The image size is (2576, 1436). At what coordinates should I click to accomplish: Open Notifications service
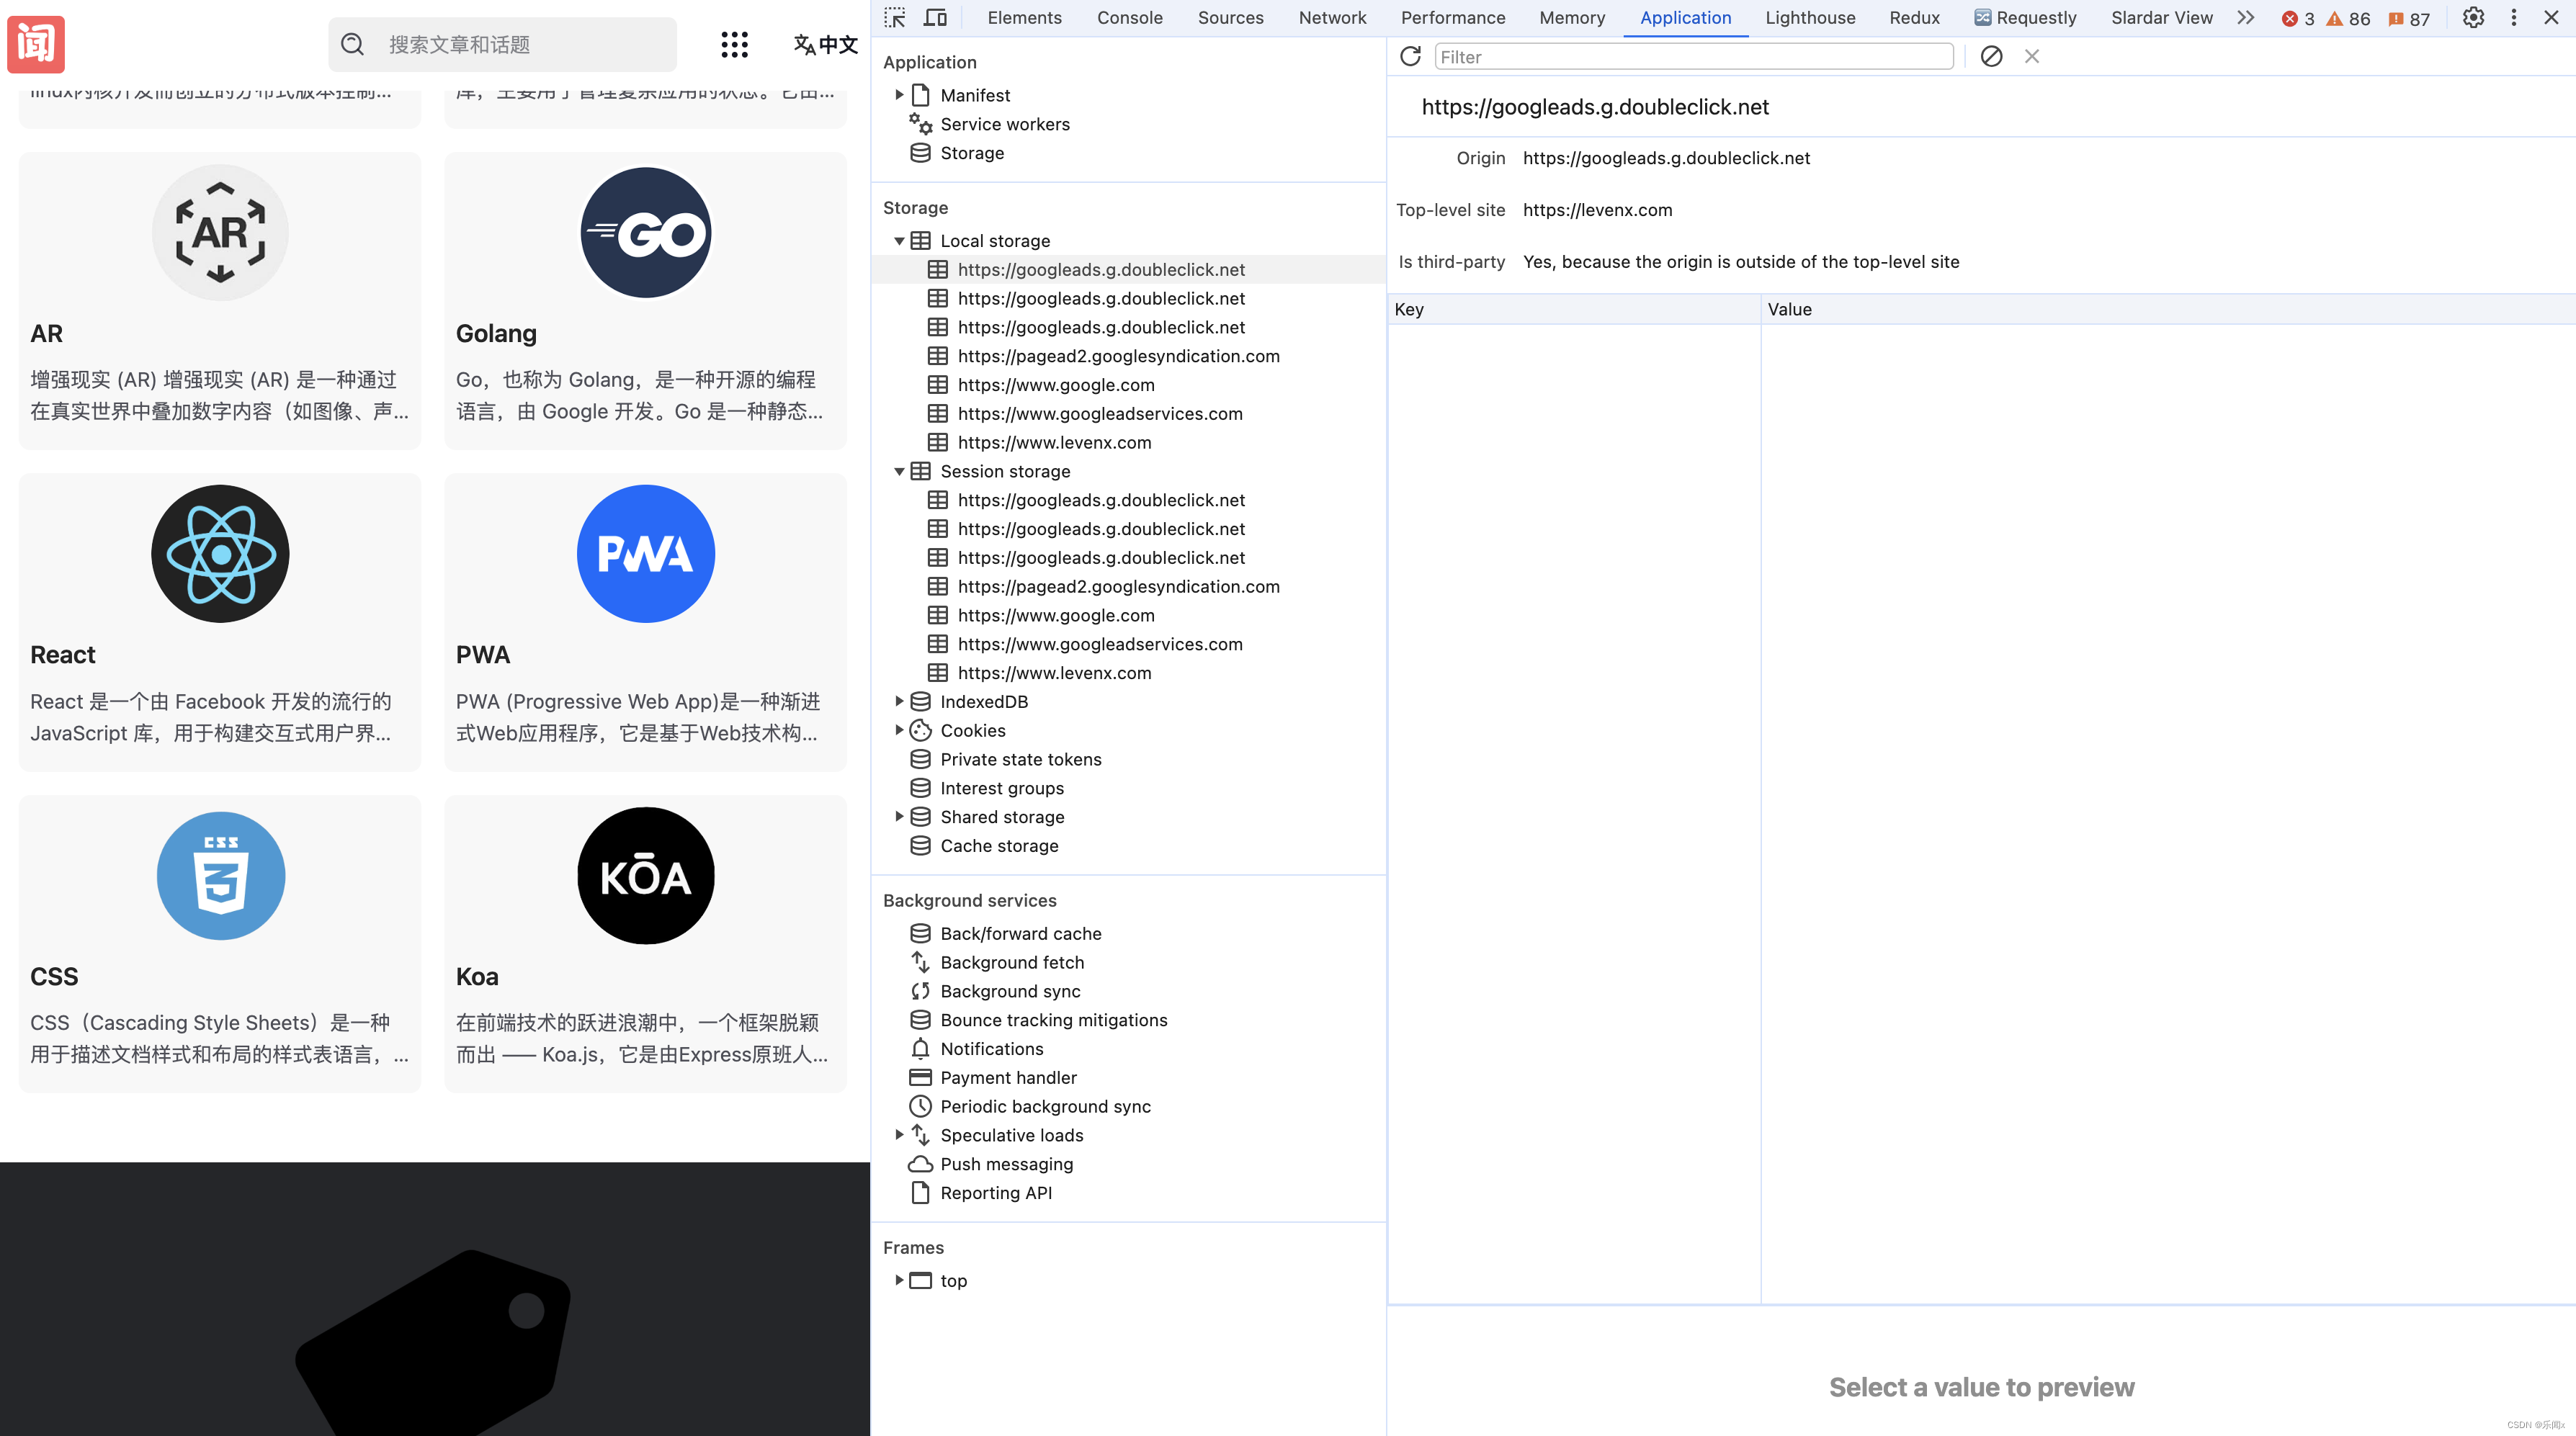(x=991, y=1049)
